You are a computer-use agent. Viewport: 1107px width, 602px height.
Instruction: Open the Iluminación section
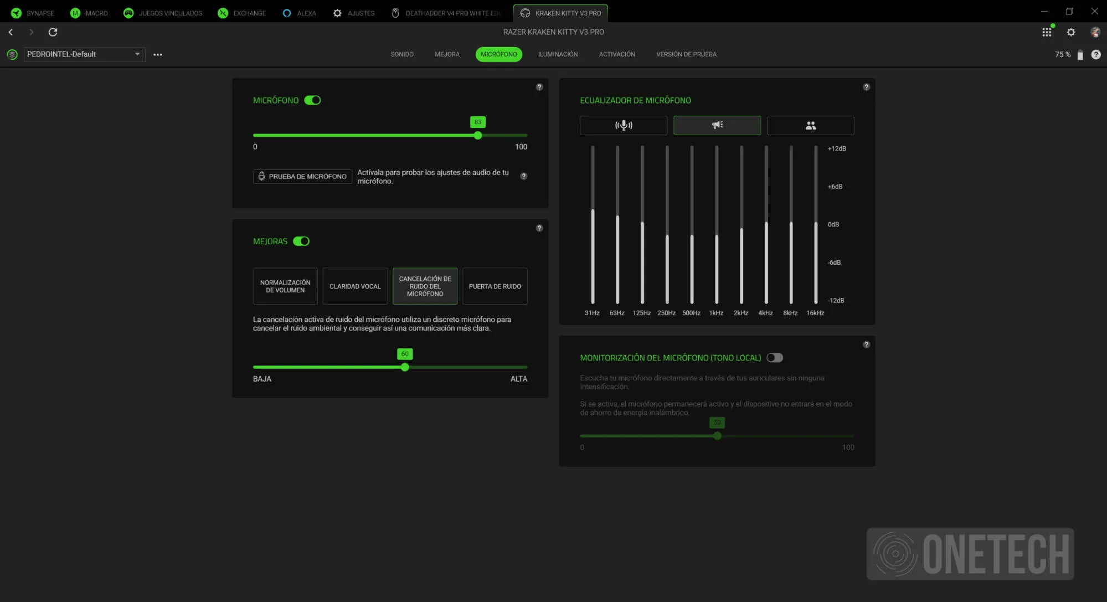point(558,54)
